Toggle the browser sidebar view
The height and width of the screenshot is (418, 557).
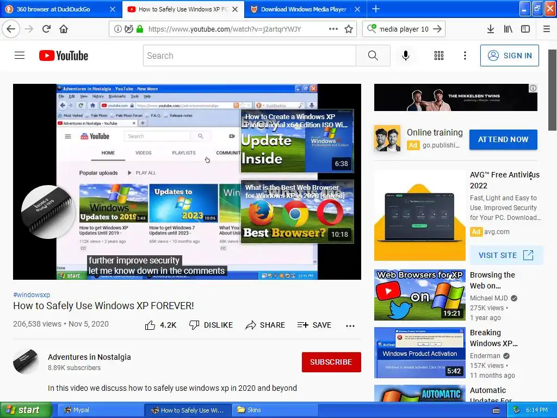(525, 29)
